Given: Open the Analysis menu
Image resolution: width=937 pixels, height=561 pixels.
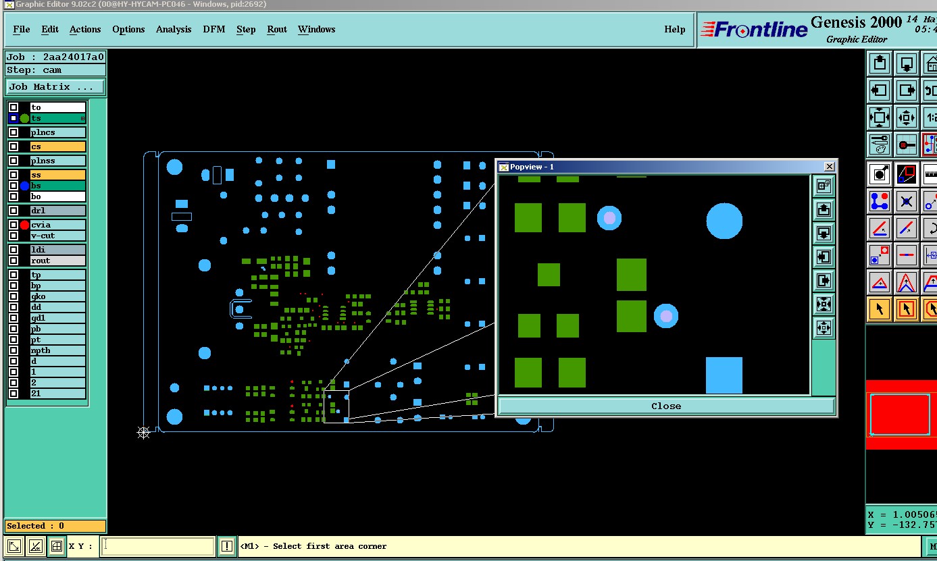Looking at the screenshot, I should click(x=174, y=29).
